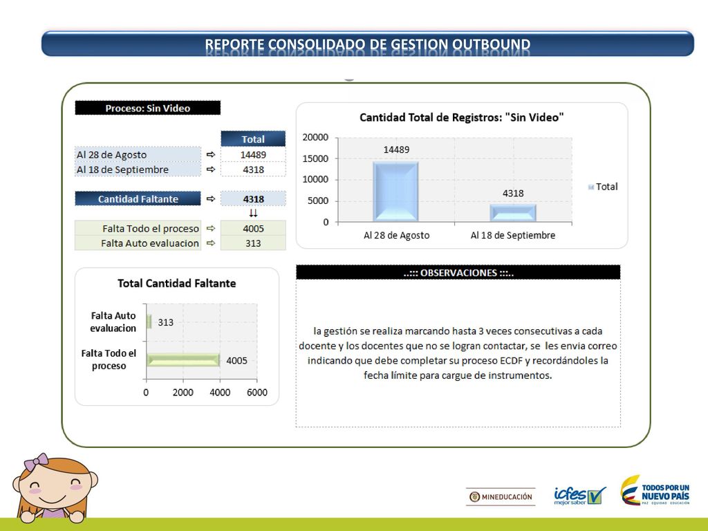Click the 4318 data label above bar

(513, 194)
